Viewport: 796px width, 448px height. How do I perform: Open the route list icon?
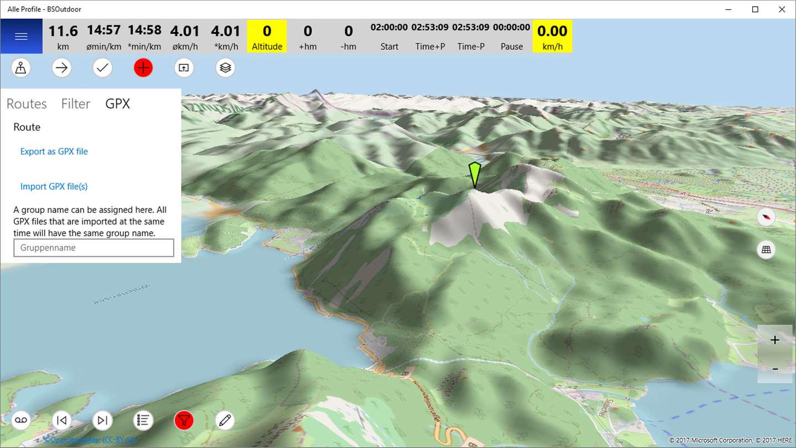click(143, 420)
